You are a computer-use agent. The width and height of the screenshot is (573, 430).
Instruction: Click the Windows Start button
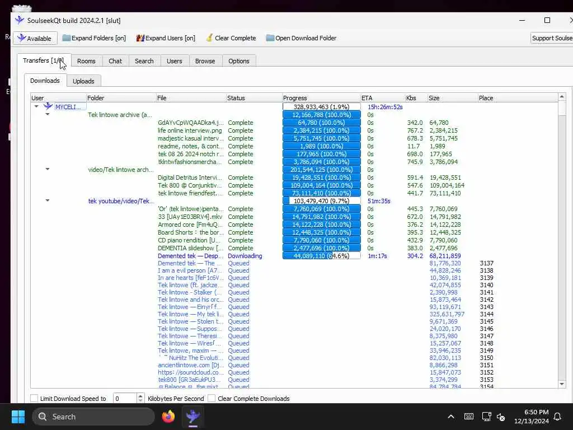[18, 417]
